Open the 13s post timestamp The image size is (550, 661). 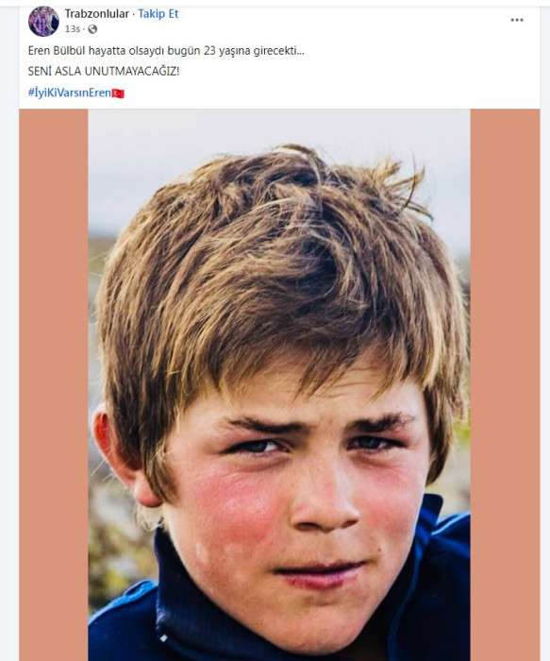tap(72, 29)
